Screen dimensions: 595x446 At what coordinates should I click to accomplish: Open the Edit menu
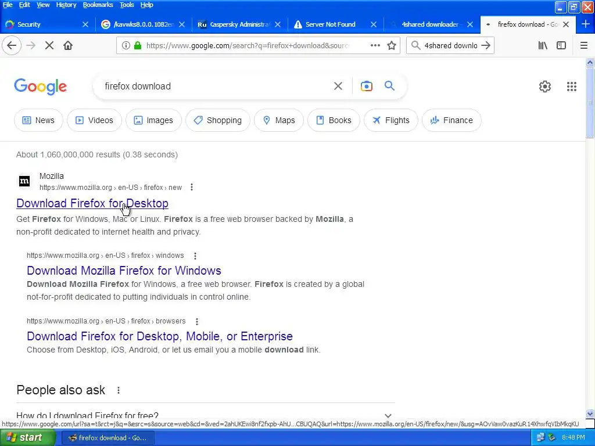click(24, 5)
